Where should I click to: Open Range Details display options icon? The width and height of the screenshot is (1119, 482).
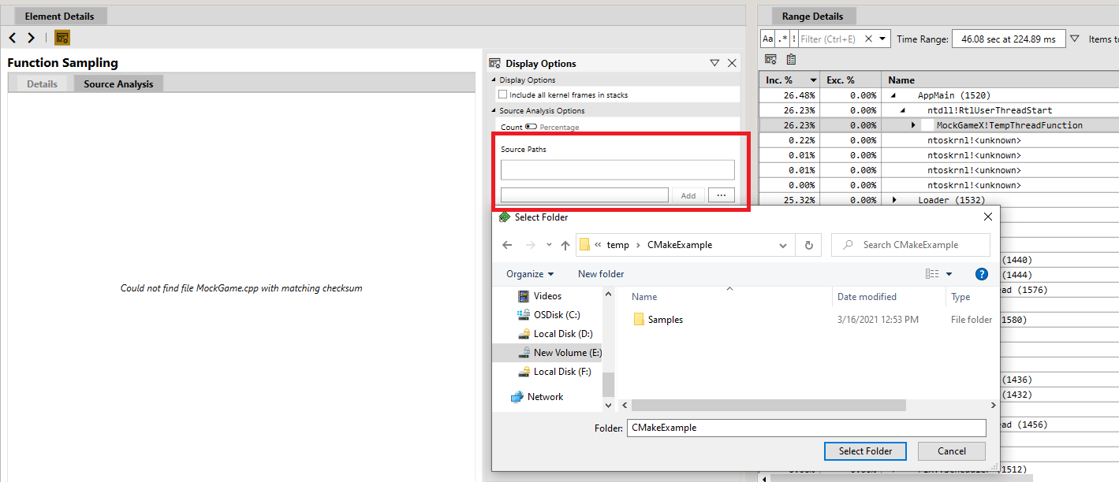pos(771,60)
